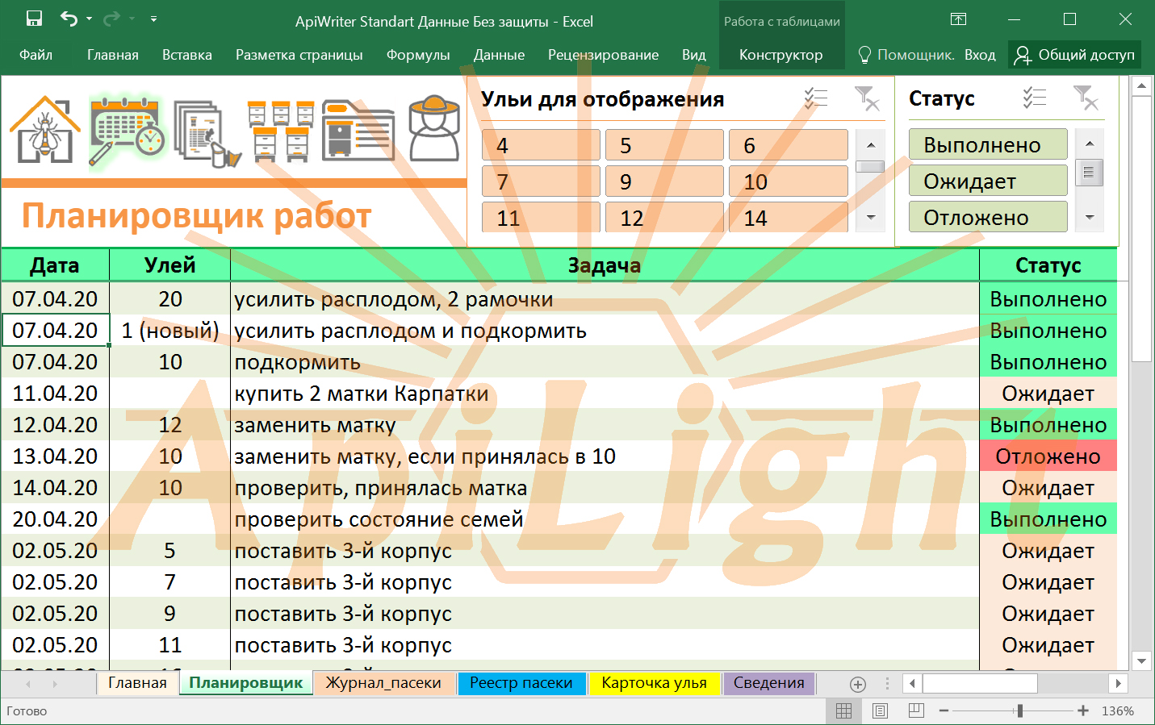Toggle multi-select in the Статус slicer
This screenshot has width=1155, height=725.
[1034, 98]
